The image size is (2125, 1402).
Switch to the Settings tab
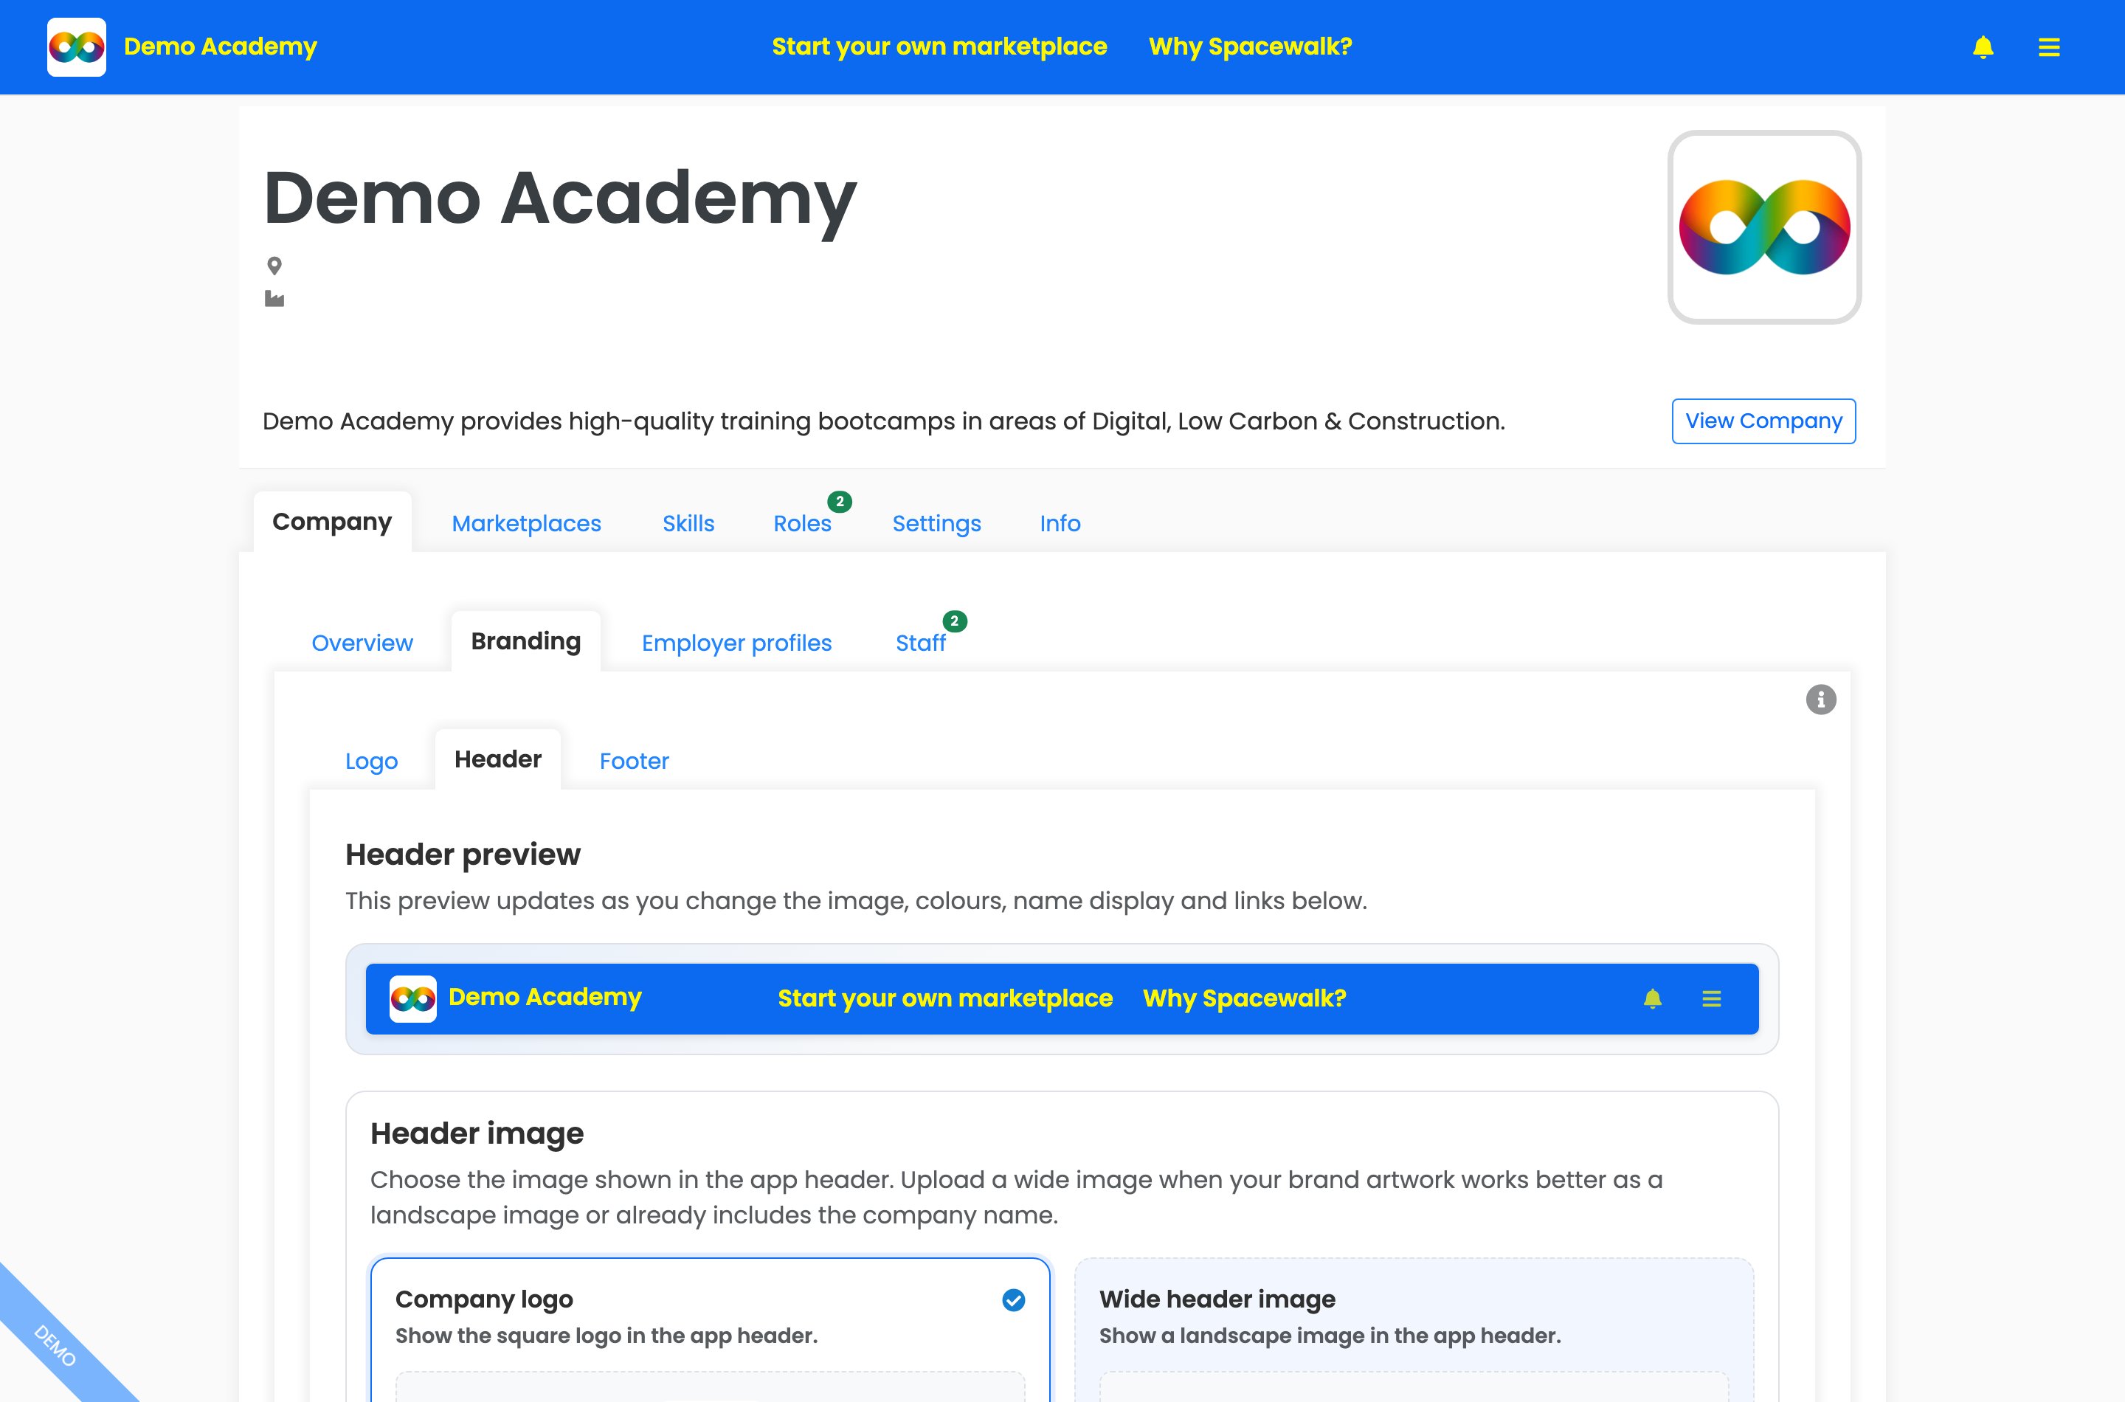(x=936, y=524)
